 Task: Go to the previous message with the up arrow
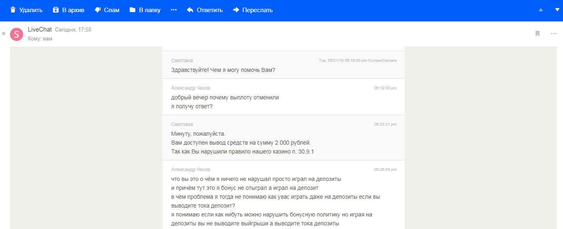click(x=541, y=10)
